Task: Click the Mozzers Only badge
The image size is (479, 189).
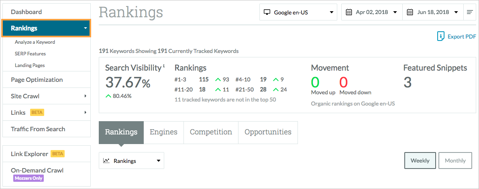Action: point(29,178)
